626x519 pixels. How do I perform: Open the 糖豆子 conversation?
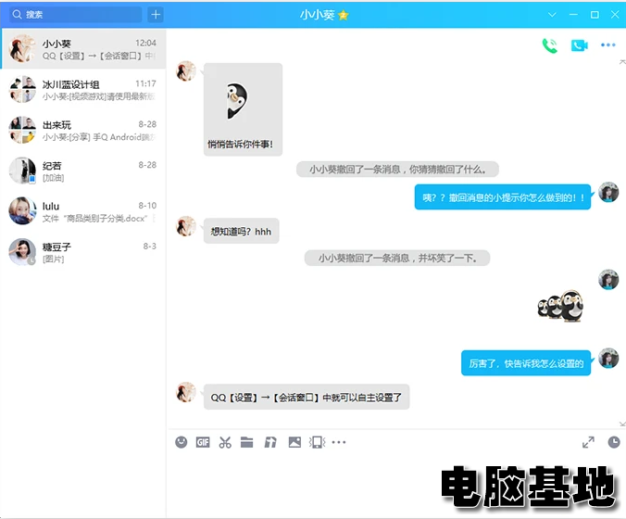[x=83, y=252]
